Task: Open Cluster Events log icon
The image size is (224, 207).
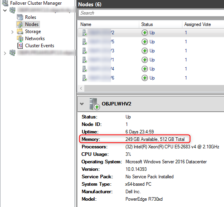Action: tap(20, 46)
